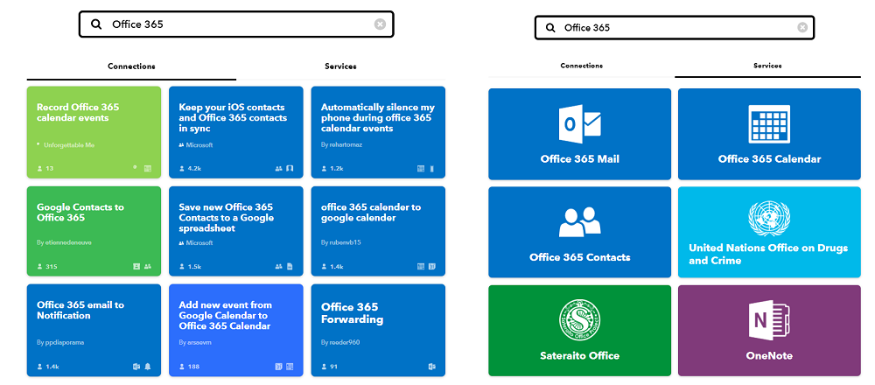Open the Office 365 Mail service

click(580, 134)
